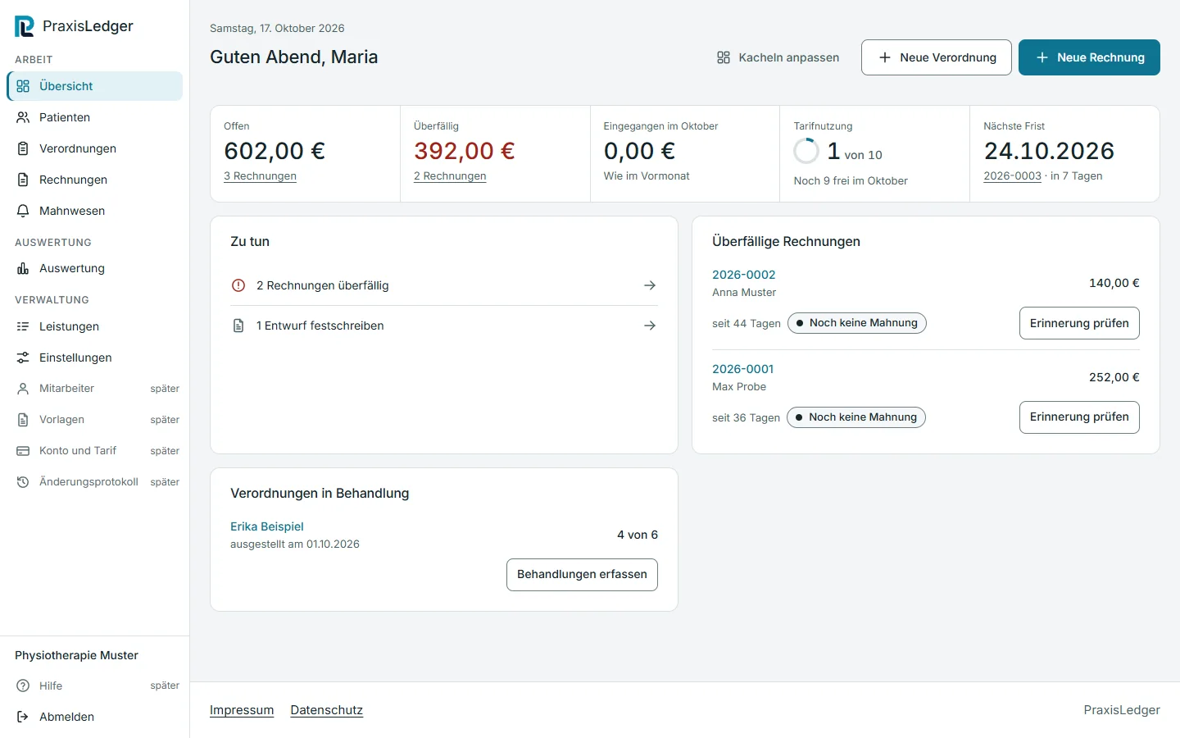This screenshot has width=1180, height=738.
Task: Click the Änderungsprotokoll history icon
Action: point(23,482)
